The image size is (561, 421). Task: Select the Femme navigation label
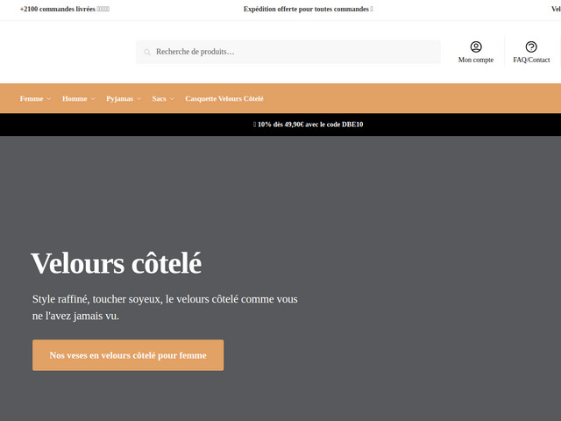click(x=32, y=99)
